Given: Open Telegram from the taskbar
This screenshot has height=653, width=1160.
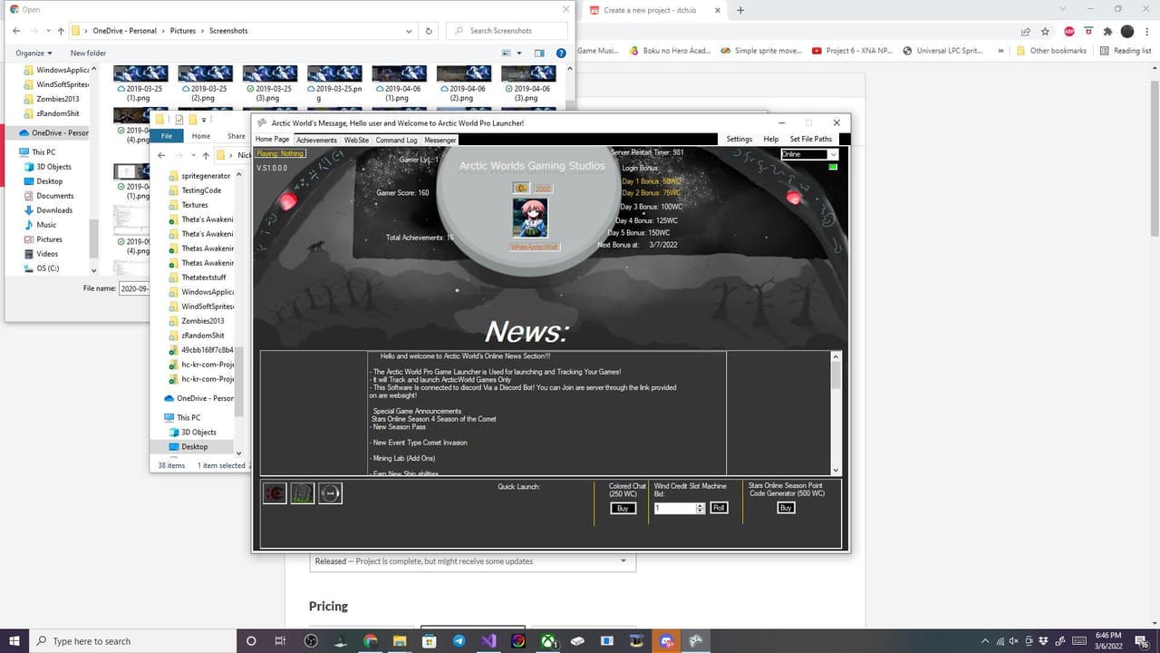Looking at the screenshot, I should (x=459, y=641).
